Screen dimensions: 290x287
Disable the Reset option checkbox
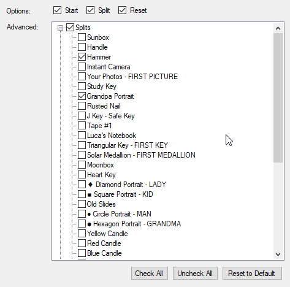[122, 10]
